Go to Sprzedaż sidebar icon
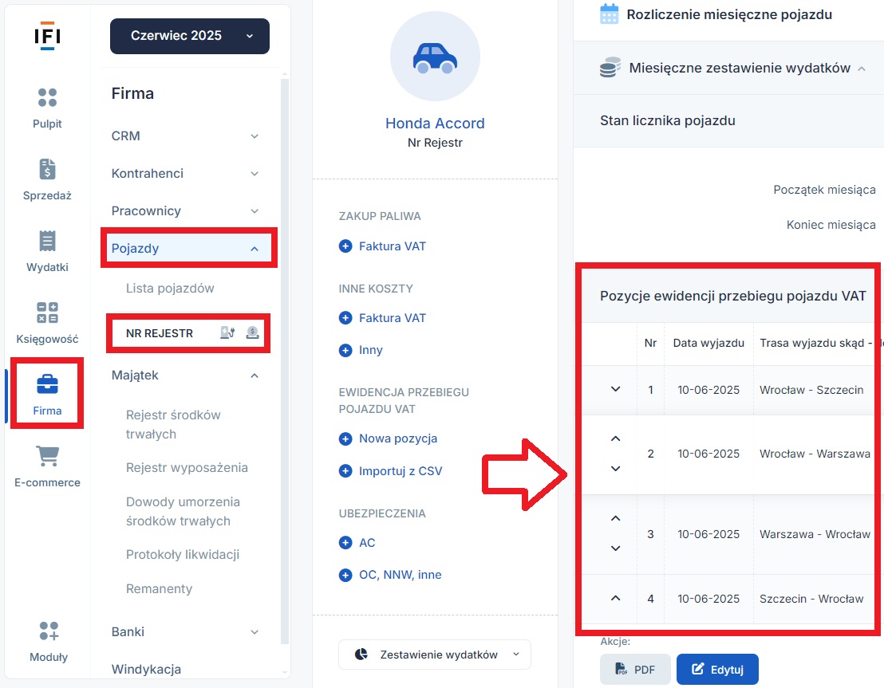This screenshot has height=688, width=884. tap(47, 169)
